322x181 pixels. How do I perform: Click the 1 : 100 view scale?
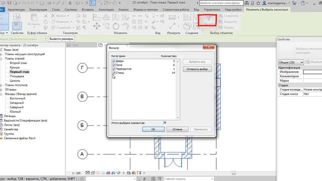click(76, 173)
